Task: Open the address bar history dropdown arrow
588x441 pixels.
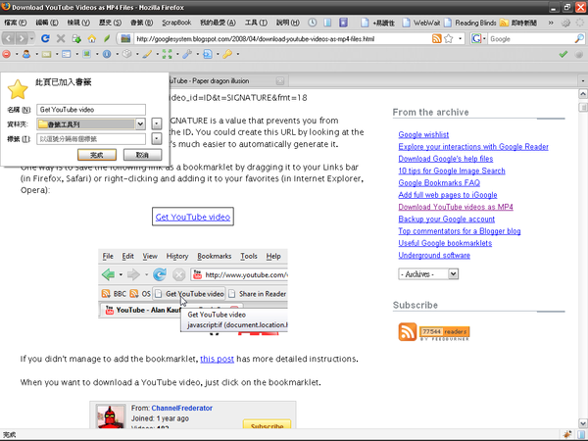Action: point(461,38)
